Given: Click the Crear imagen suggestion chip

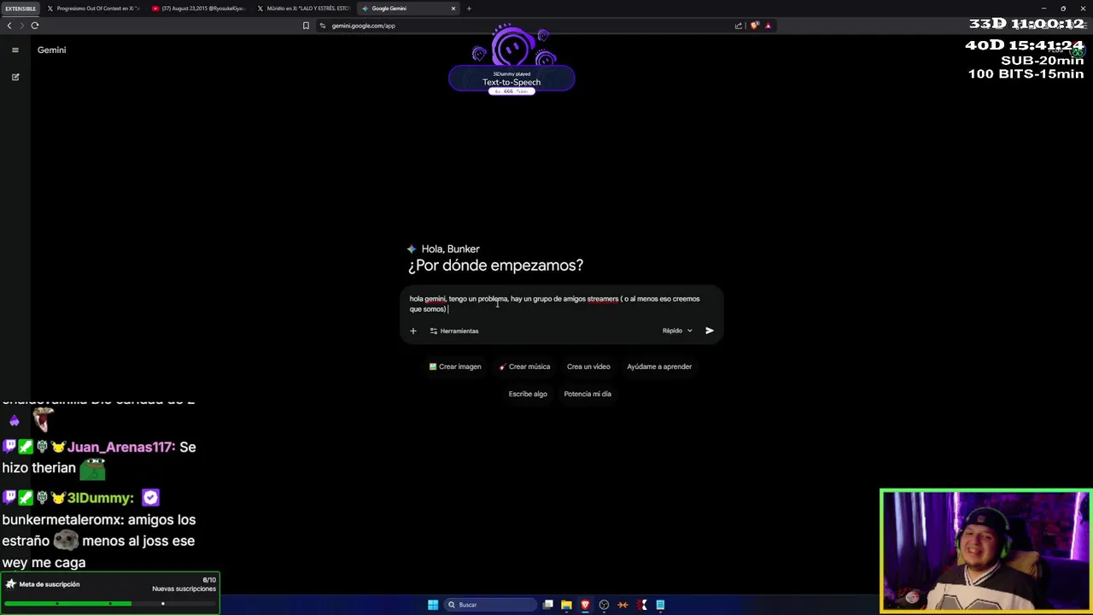Looking at the screenshot, I should tap(455, 366).
